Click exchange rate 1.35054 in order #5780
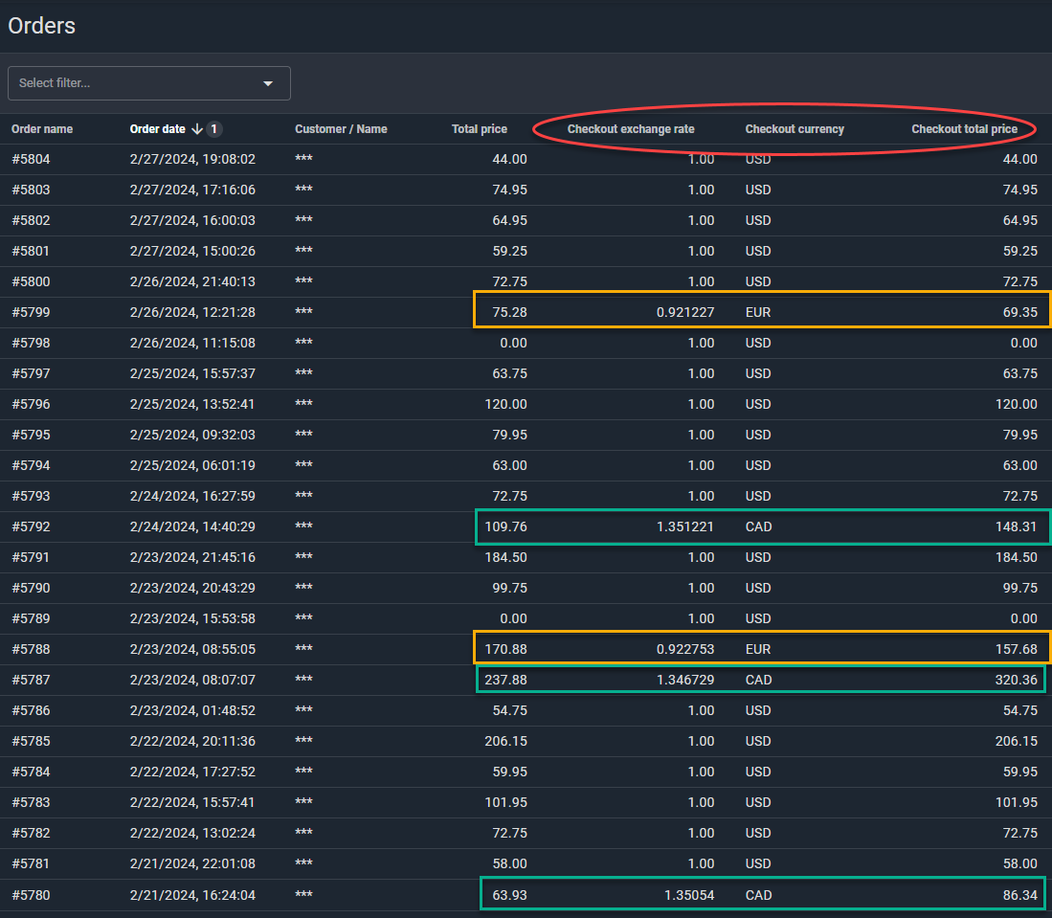 pos(688,895)
